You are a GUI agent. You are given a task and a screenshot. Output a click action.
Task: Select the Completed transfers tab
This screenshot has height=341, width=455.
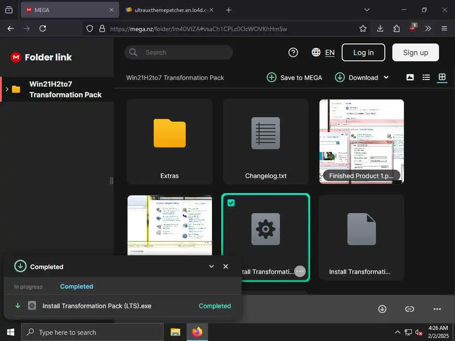(76, 286)
